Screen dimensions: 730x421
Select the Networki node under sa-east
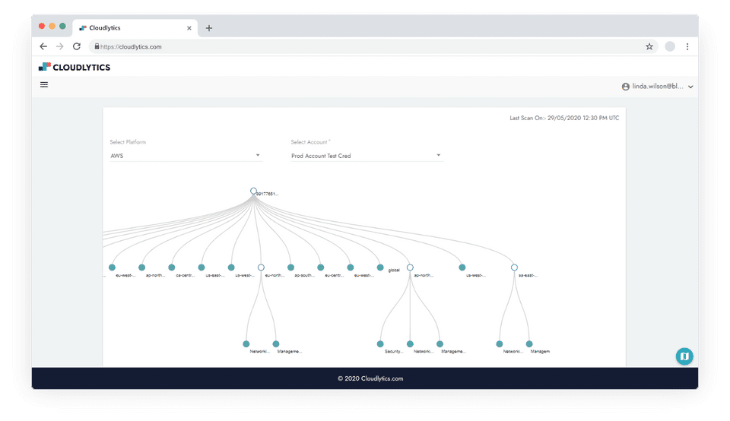pos(500,344)
